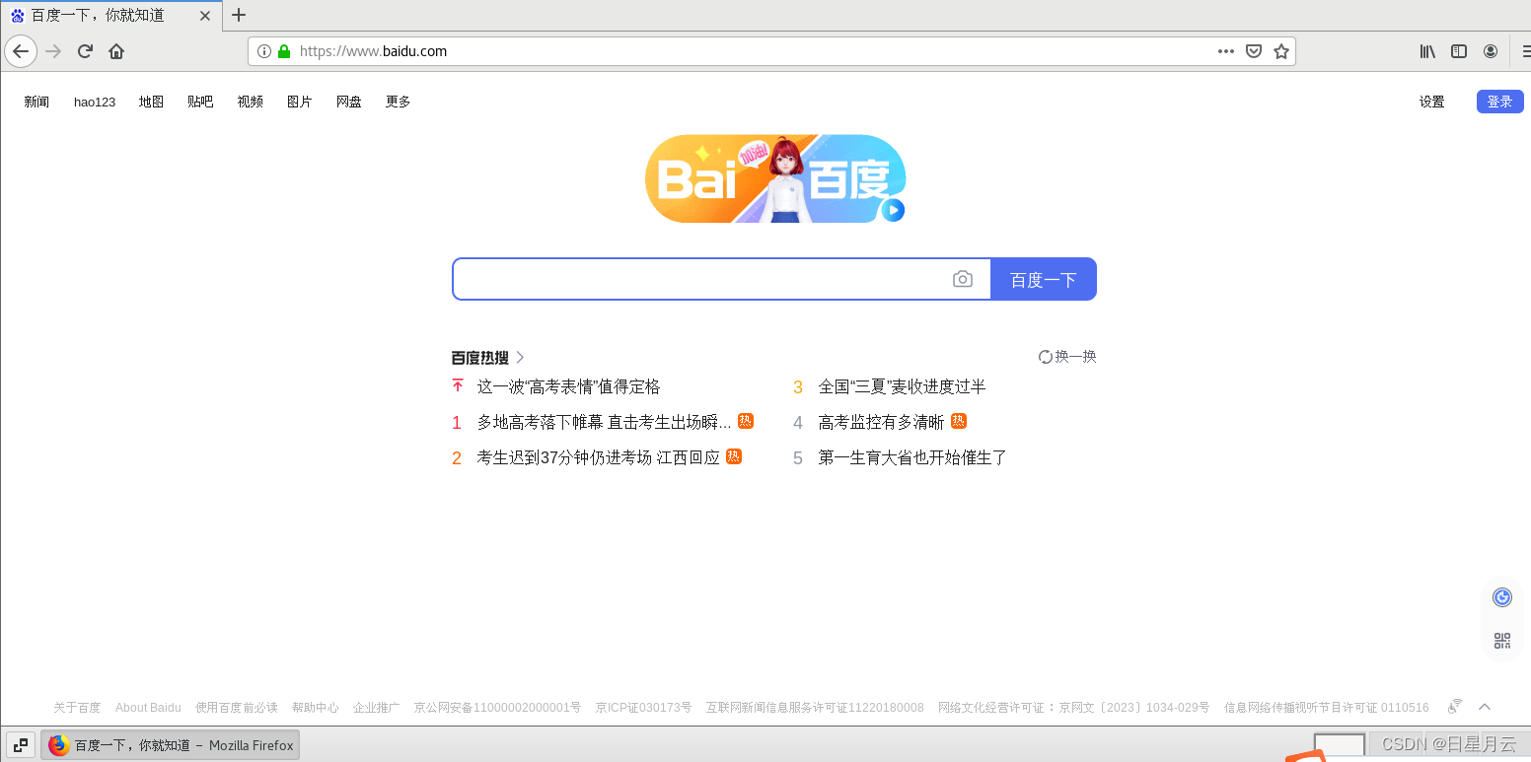Open the 地图 navigation link
The image size is (1531, 762).
pos(151,102)
